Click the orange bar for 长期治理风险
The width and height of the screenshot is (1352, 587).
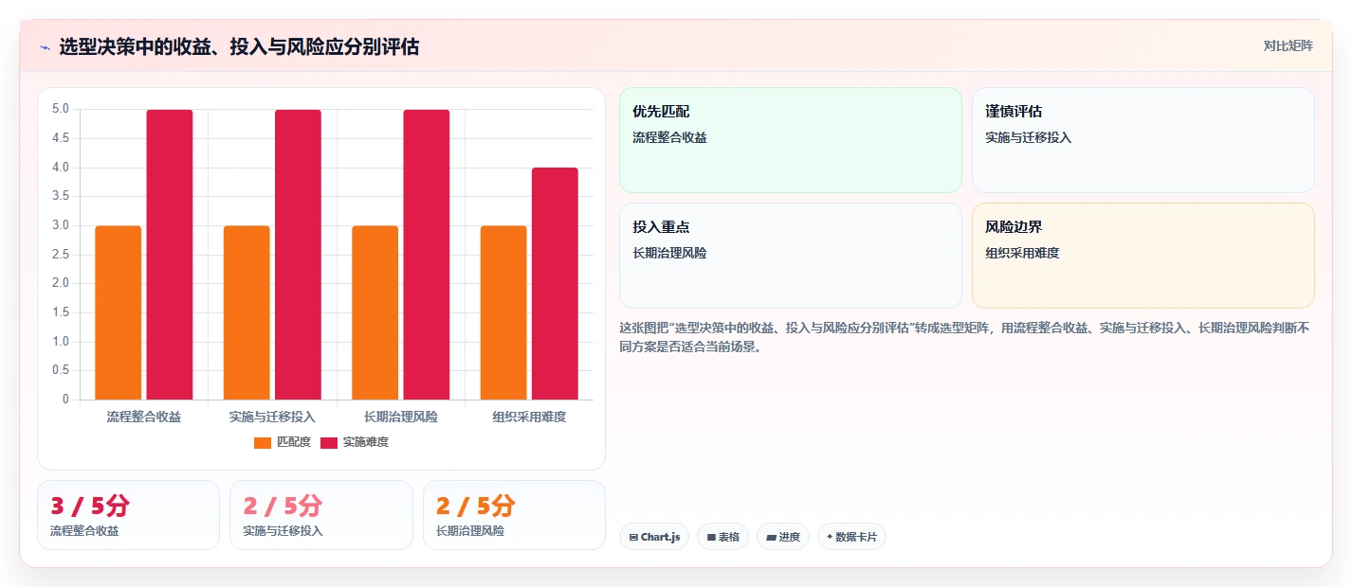pyautogui.click(x=375, y=312)
